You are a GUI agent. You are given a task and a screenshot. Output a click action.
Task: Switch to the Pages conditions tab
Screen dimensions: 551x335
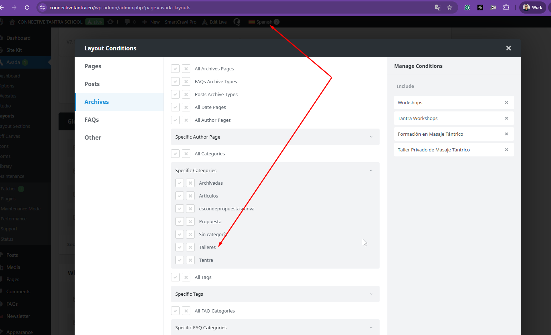93,66
